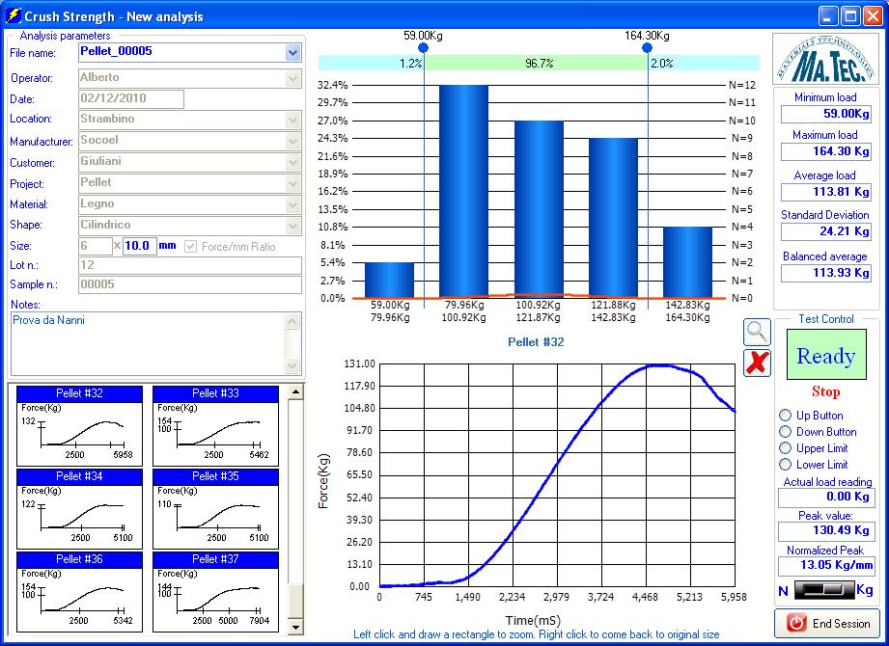
Task: Toggle the Force/mm Ratio checkbox
Action: pyautogui.click(x=191, y=247)
